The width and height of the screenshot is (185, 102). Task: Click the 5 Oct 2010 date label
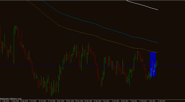point(33,101)
